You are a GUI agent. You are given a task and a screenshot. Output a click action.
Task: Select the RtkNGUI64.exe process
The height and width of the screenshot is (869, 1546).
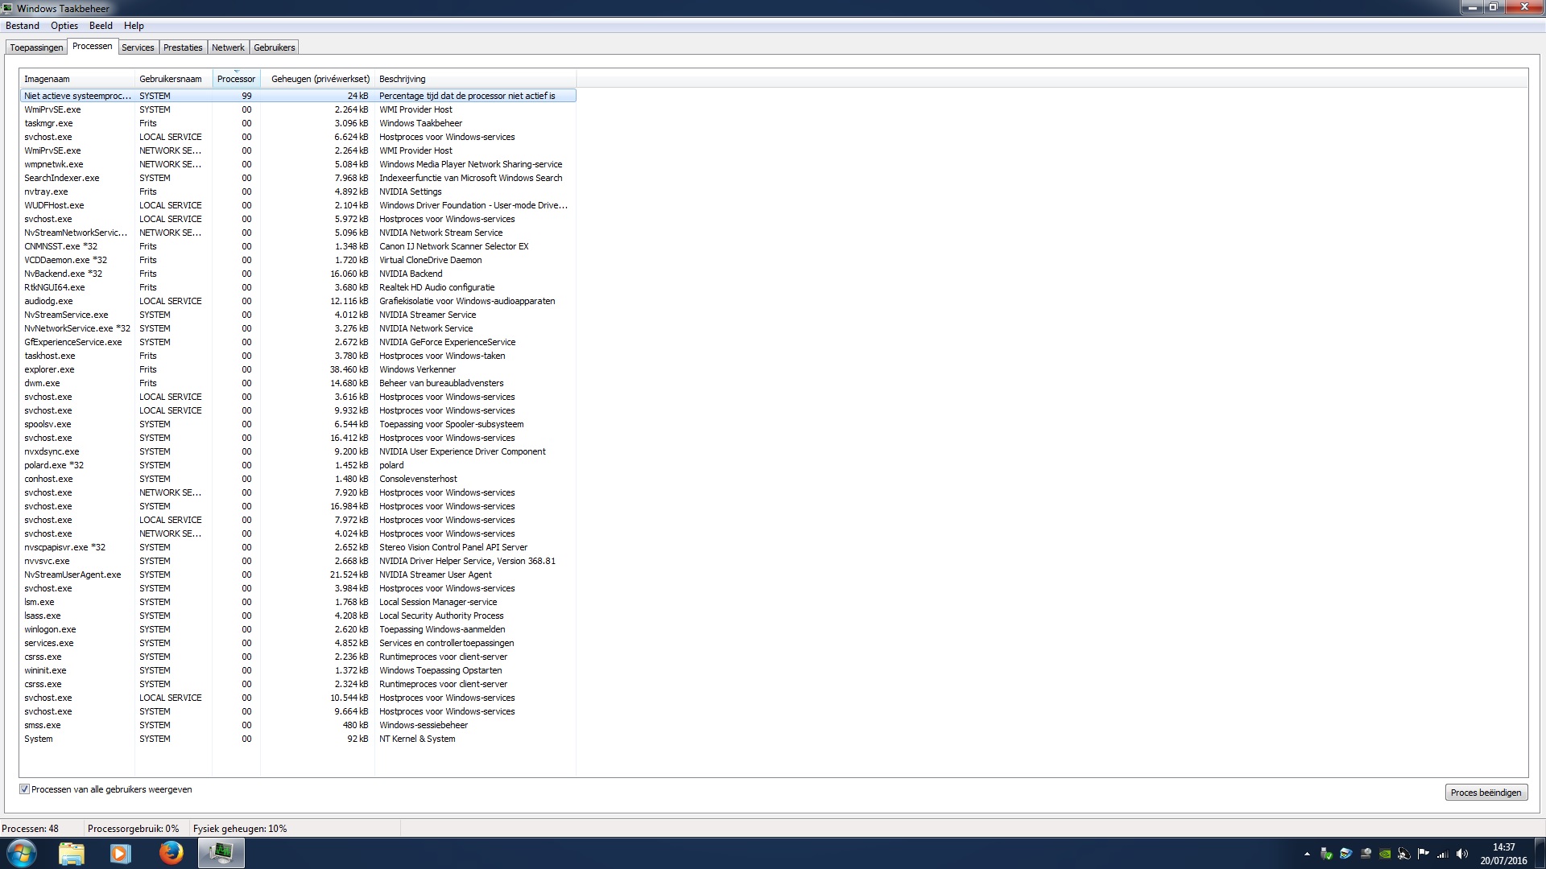pyautogui.click(x=298, y=287)
